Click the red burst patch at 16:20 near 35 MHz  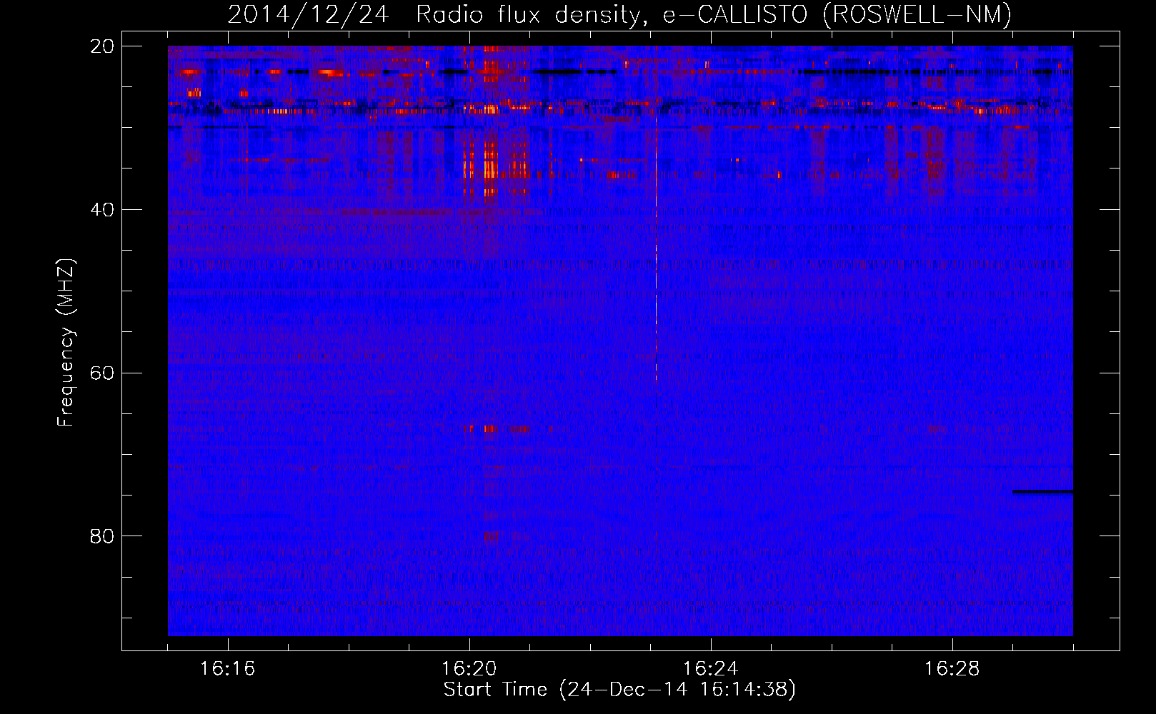[x=490, y=169]
